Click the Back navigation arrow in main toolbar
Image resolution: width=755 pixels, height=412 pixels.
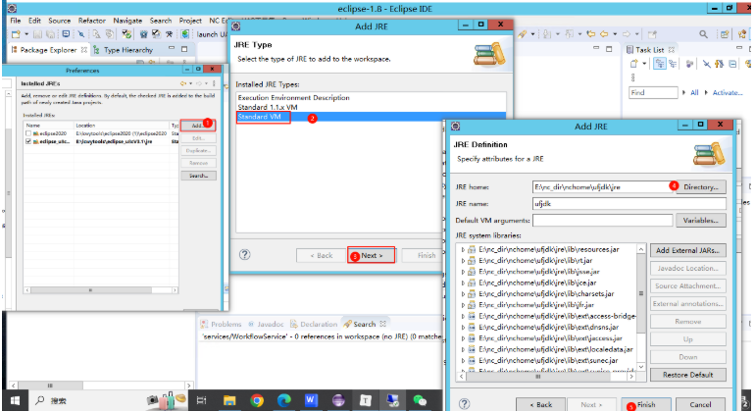tap(604, 34)
